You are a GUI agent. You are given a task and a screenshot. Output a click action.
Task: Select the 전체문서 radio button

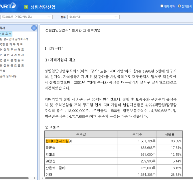[x=179, y=6]
